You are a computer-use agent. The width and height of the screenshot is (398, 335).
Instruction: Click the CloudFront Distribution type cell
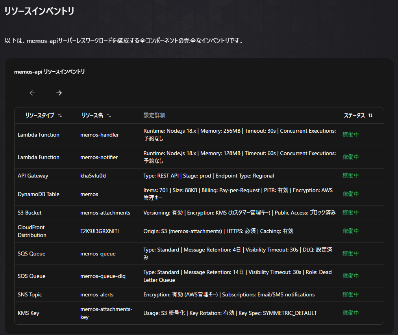coord(32,231)
